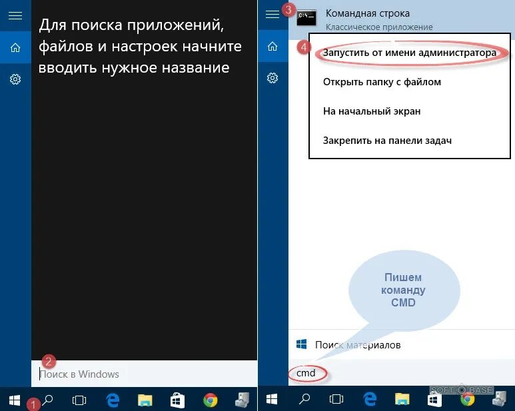The image size is (515, 411).
Task: Click the Windows Start button on left taskbar
Action: [15, 400]
